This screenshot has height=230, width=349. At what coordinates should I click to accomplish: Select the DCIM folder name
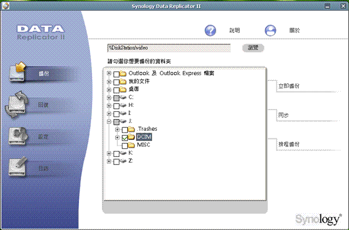click(x=144, y=137)
